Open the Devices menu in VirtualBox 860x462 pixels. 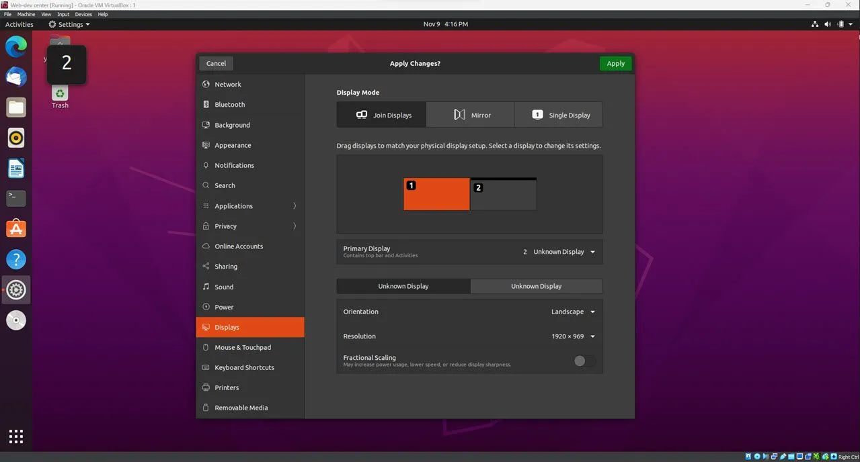coord(83,13)
